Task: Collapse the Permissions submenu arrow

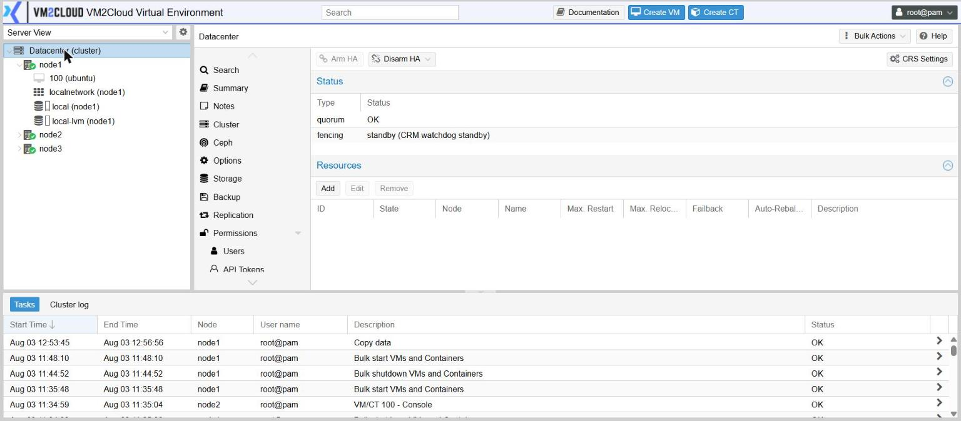Action: (298, 233)
